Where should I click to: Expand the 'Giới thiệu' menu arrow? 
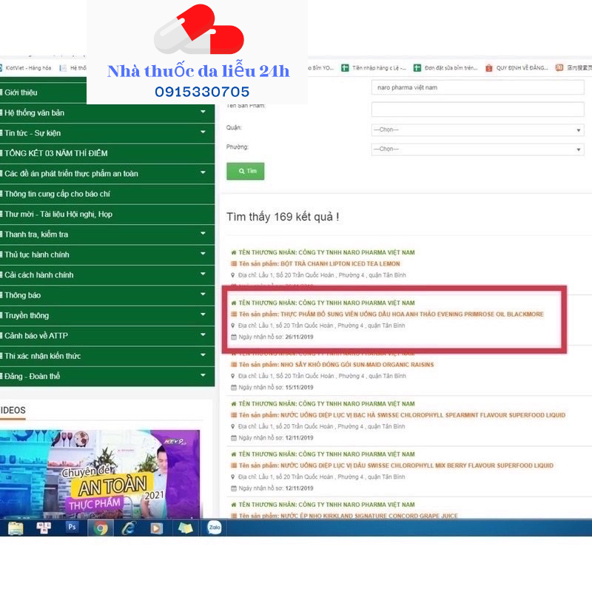(x=203, y=92)
